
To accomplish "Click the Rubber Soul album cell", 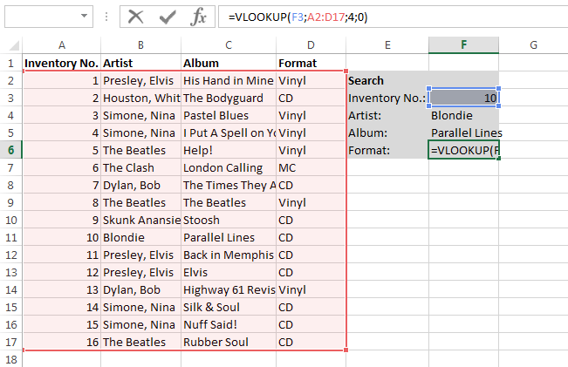I will [x=228, y=342].
